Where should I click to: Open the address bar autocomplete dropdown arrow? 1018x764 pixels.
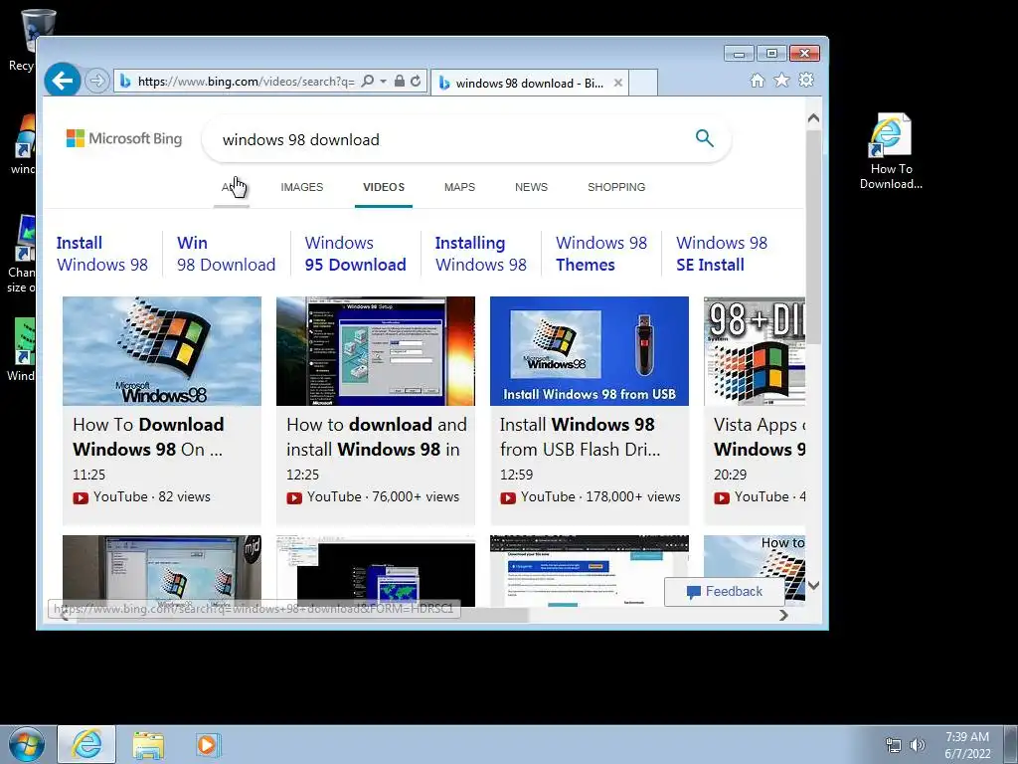(383, 82)
